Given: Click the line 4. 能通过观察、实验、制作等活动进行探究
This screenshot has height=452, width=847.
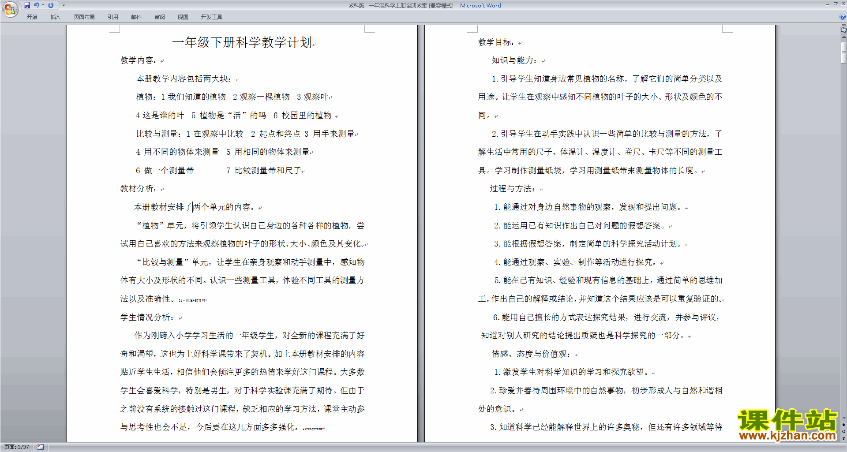Looking at the screenshot, I should (576, 262).
